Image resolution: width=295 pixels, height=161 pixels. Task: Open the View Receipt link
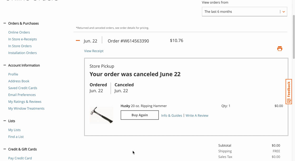[x=94, y=51]
